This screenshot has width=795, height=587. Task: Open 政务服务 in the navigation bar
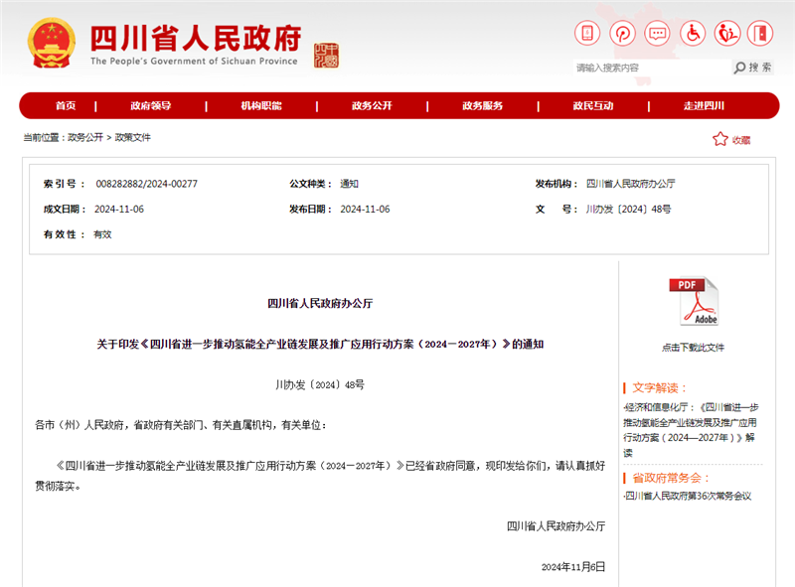coord(482,106)
